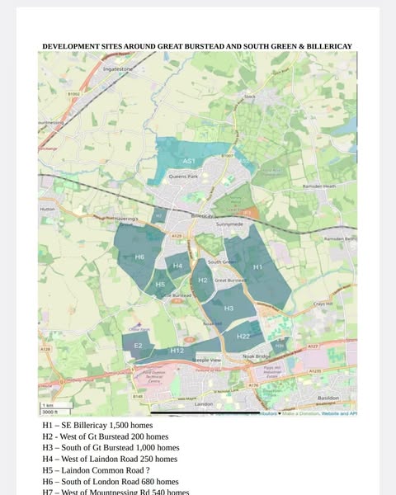
Task: Click the 1 km scale bar
Action: (x=57, y=405)
